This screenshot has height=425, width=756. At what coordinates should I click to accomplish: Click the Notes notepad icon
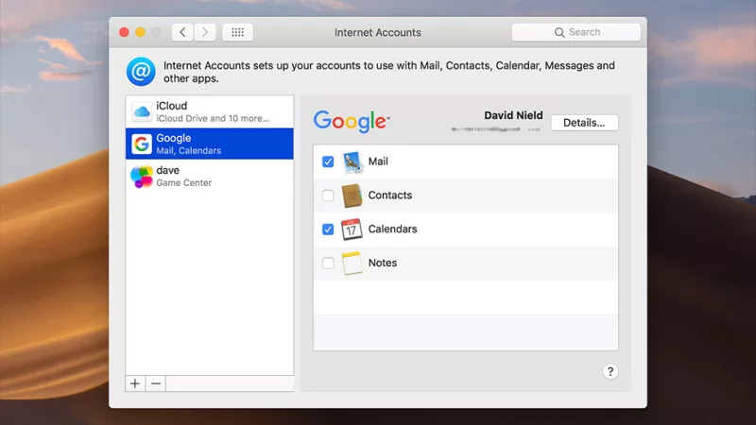(352, 263)
